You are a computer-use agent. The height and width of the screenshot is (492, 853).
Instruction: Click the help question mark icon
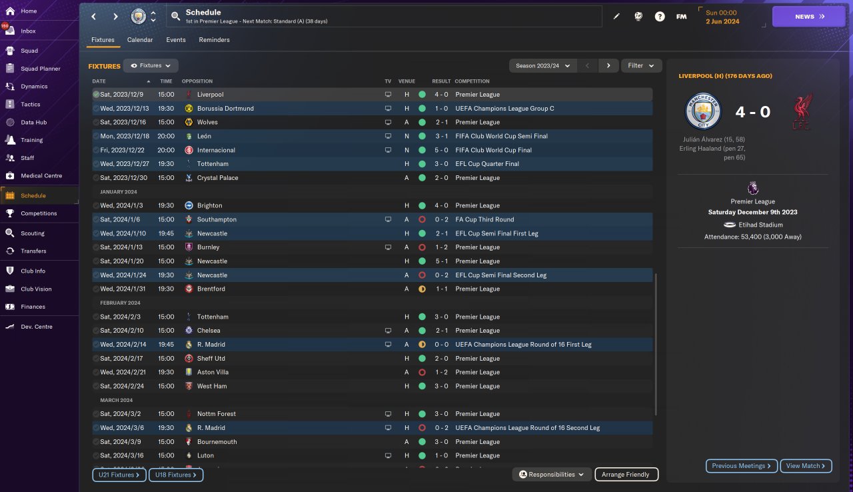[x=660, y=17]
